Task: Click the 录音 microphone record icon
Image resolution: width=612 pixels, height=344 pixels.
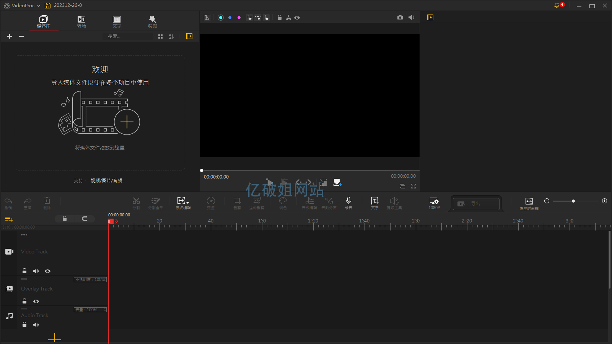Action: click(x=348, y=201)
